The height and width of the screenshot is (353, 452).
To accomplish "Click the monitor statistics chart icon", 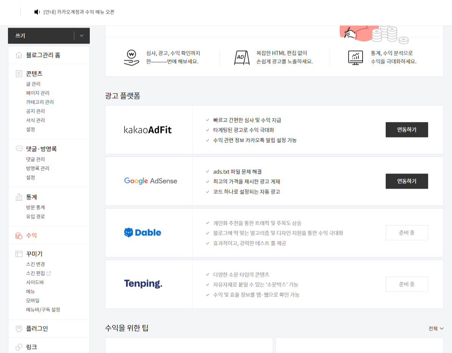I will point(355,57).
